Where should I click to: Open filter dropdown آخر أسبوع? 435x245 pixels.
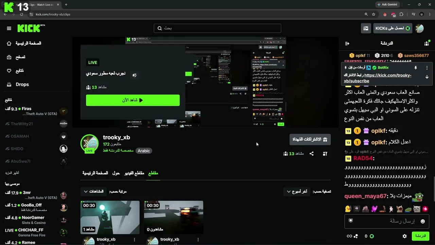297,192
